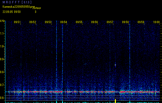Click the 09:57 time axis label
The image size is (162, 103).
pyautogui.click(x=110, y=22)
